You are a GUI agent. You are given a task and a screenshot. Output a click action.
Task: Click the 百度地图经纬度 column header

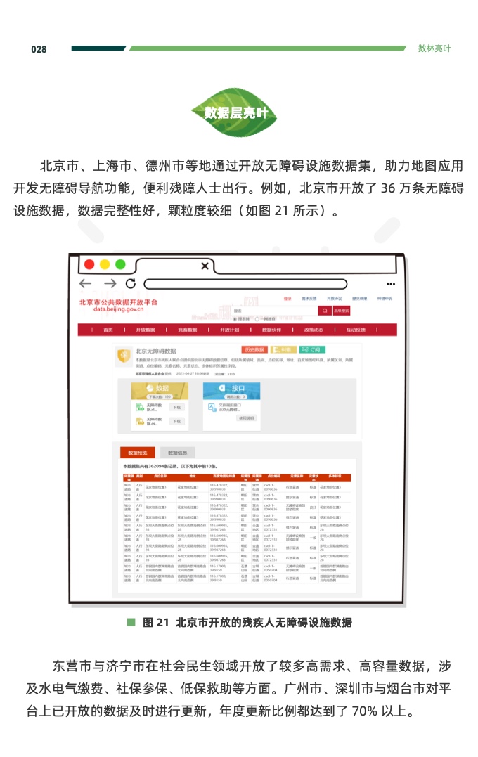(x=224, y=477)
